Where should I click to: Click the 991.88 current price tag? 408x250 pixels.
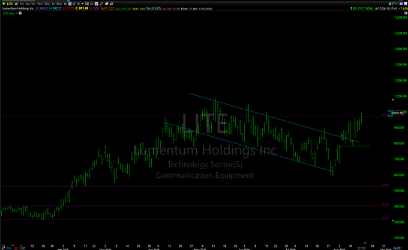click(x=398, y=113)
